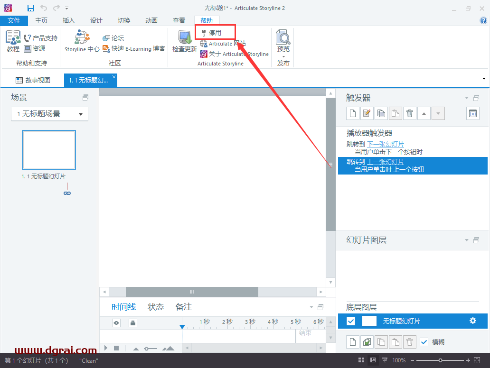
Task: Open the Manage Variables (x) icon
Action: [x=472, y=113]
